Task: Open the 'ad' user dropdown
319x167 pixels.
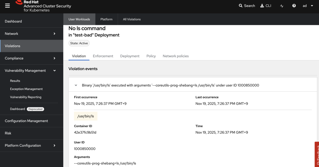Action: point(308,6)
